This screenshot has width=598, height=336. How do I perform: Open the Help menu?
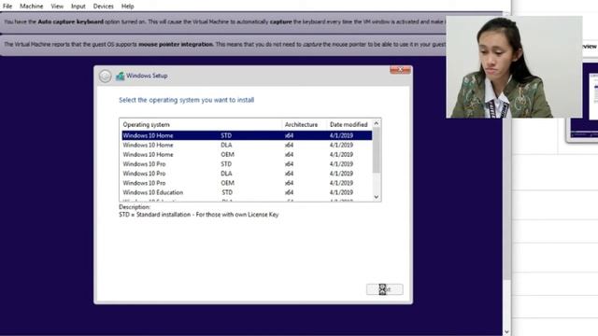point(128,7)
